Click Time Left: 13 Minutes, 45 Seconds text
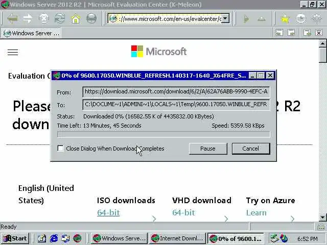 (99, 126)
